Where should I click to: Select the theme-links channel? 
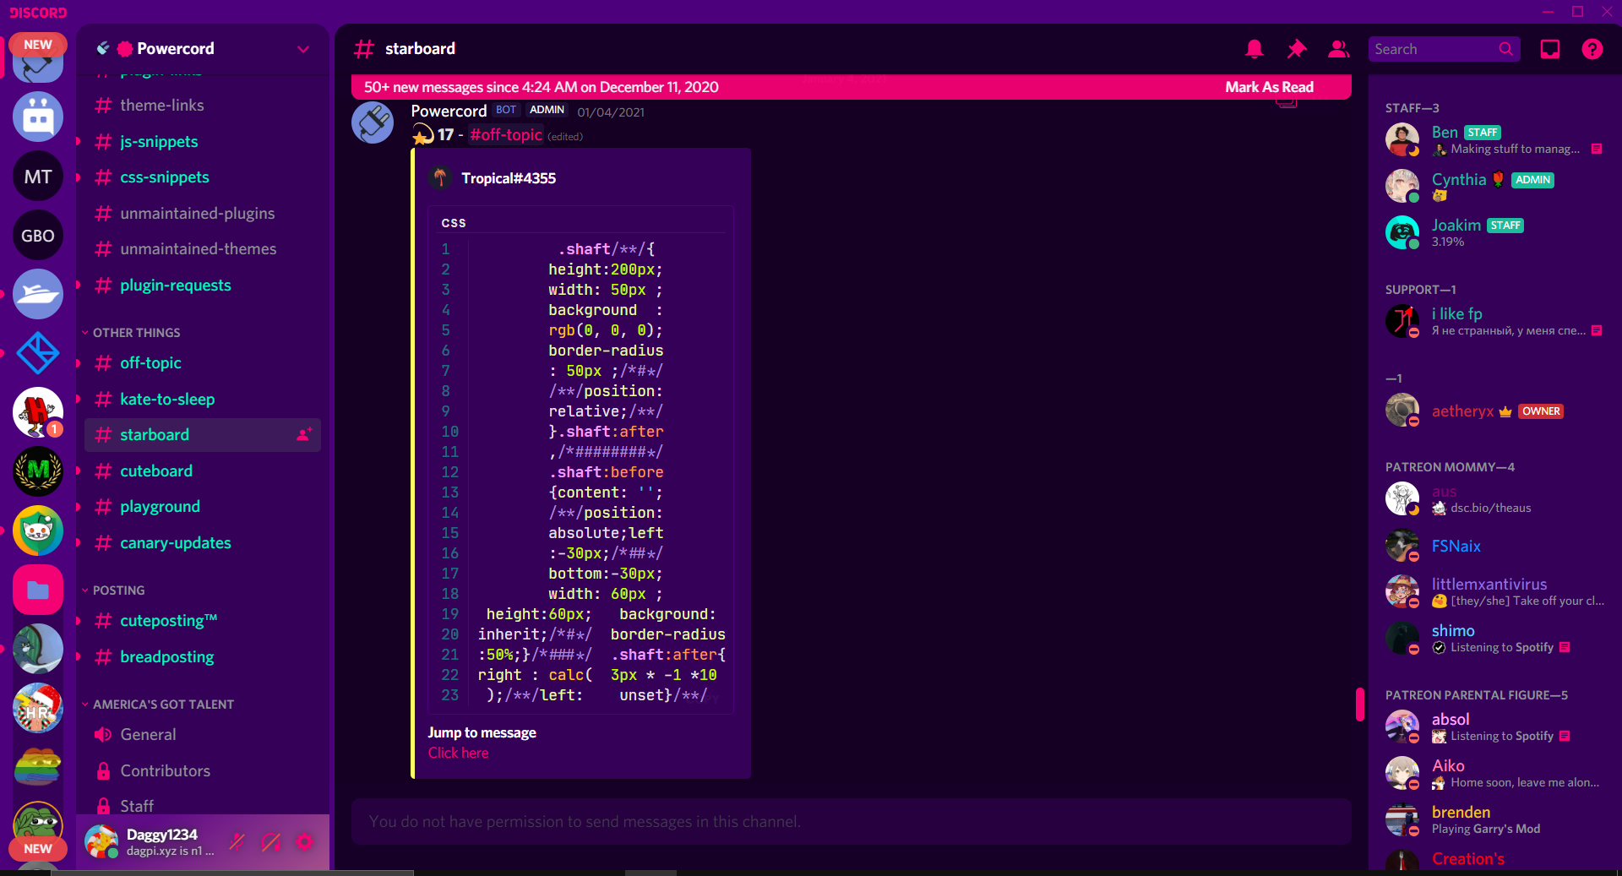click(x=203, y=106)
